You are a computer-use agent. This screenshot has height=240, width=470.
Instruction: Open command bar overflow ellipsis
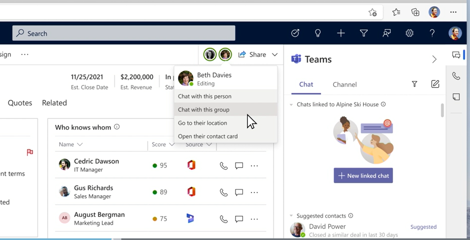click(25, 55)
